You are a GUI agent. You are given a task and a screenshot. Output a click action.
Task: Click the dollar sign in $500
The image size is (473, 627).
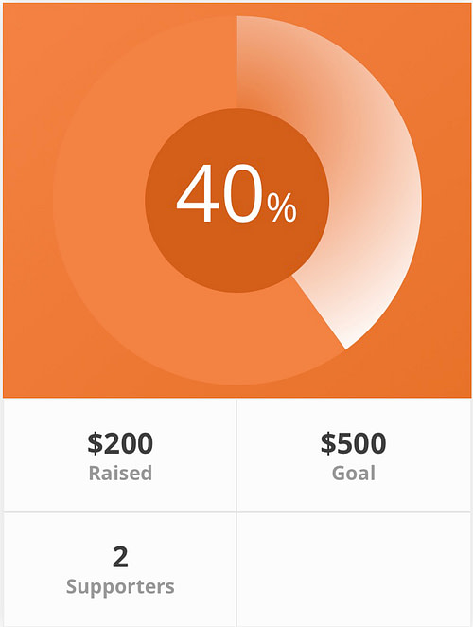(328, 443)
